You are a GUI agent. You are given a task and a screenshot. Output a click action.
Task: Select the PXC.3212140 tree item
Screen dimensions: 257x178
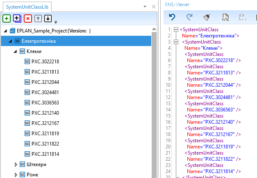(x=45, y=113)
